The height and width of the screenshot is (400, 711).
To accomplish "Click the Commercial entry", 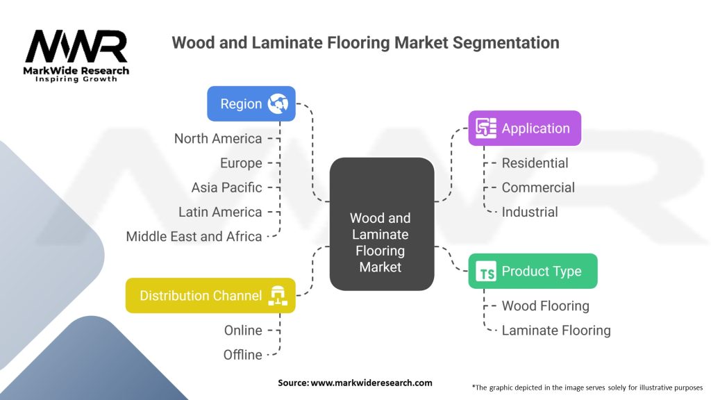I will [x=538, y=187].
